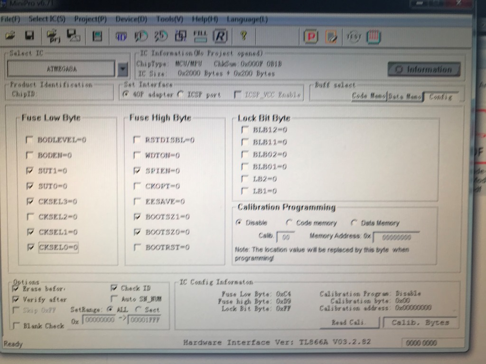Click the yellow question mark help icon
The height and width of the screenshot is (364, 486).
click(x=243, y=36)
